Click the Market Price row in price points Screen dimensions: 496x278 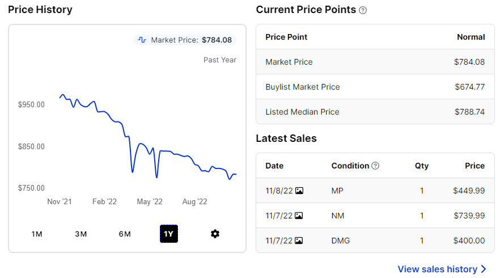coord(375,62)
